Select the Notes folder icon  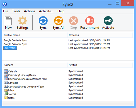click(6, 98)
